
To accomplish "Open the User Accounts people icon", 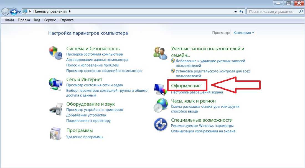I will [160, 53].
